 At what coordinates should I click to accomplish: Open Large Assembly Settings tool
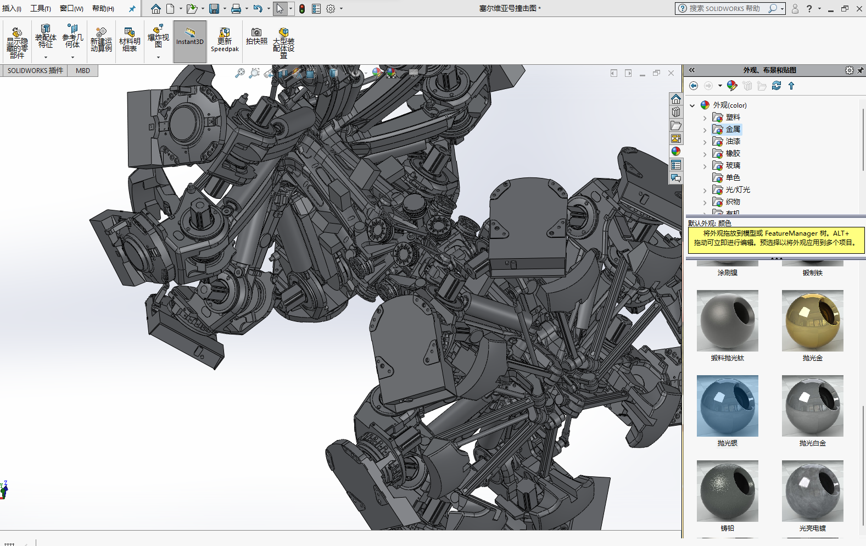[283, 43]
